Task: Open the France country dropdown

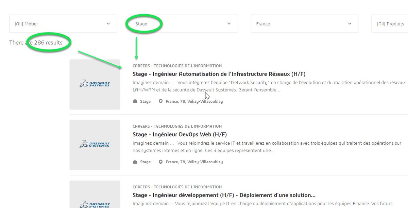Action: click(x=305, y=24)
